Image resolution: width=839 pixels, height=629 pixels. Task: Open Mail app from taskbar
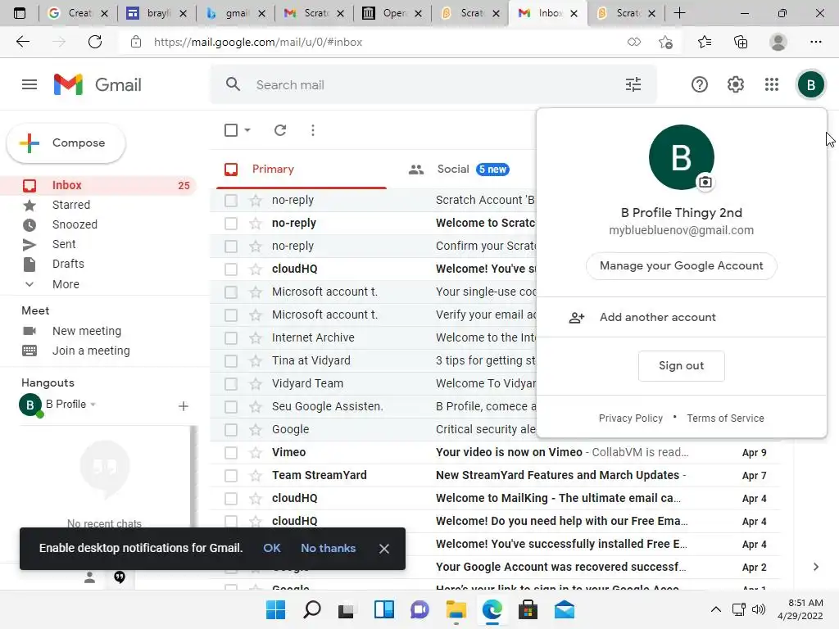(x=564, y=609)
